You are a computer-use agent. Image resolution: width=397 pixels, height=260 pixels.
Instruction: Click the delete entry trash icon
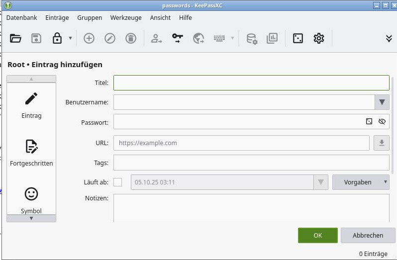(x=131, y=38)
